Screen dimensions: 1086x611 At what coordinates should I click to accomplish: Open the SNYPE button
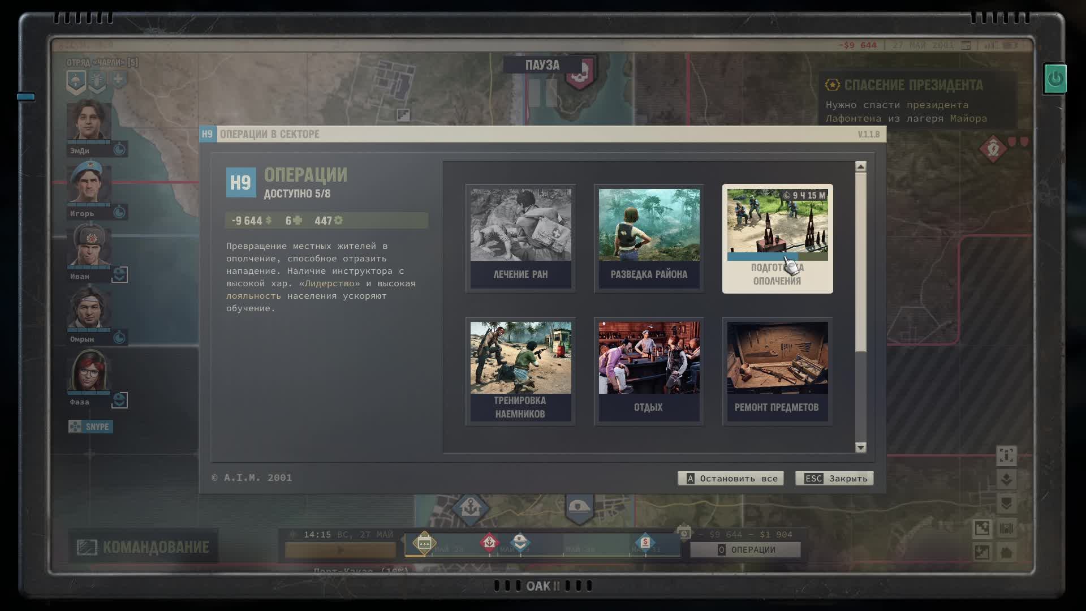[x=90, y=427]
